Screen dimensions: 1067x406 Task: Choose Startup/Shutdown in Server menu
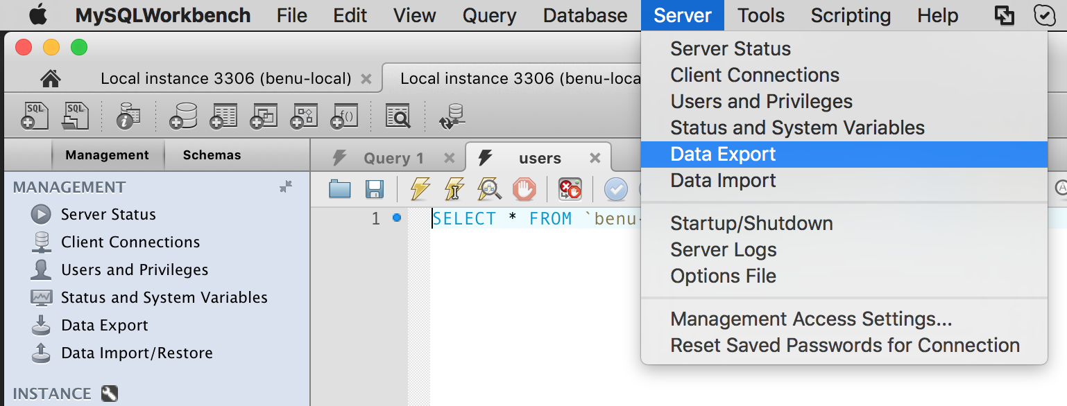coord(844,223)
